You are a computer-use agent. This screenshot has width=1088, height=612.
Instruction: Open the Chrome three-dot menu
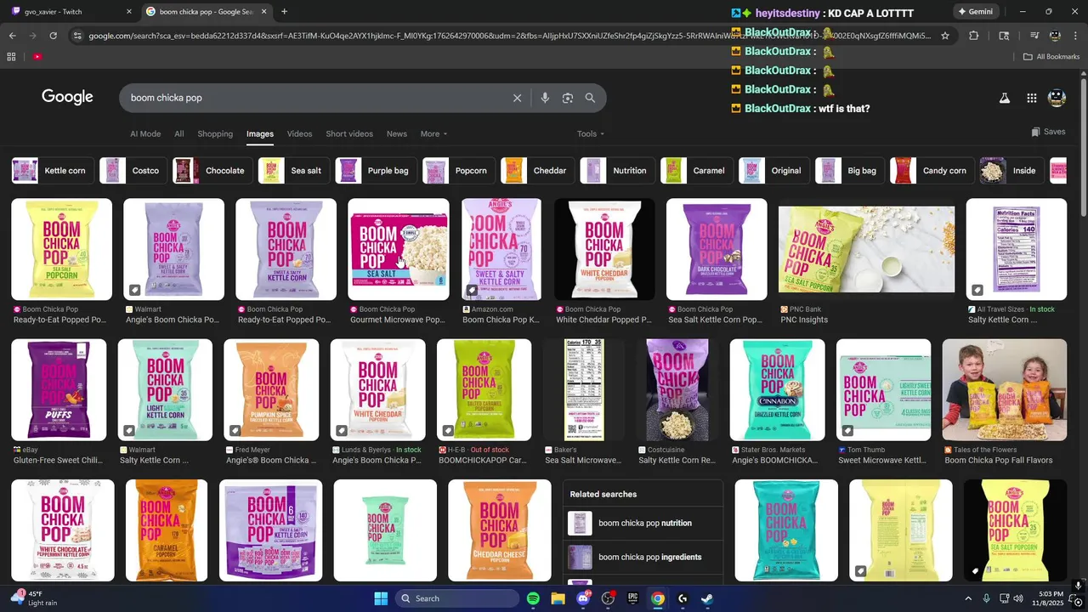point(1075,36)
